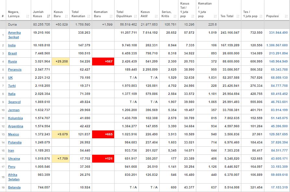Click US population link 331.944.490
The image size is (290, 192).
[278, 33]
